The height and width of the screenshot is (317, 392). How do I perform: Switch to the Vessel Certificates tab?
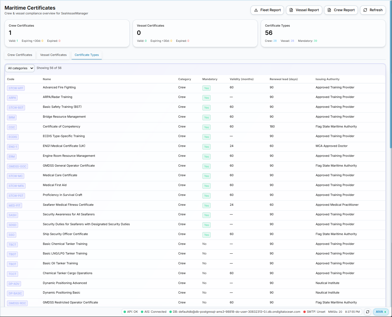(x=53, y=55)
